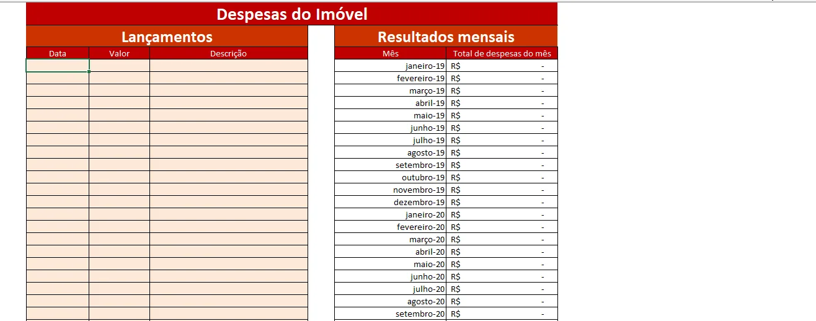Select the Lançamentos section header

[167, 37]
